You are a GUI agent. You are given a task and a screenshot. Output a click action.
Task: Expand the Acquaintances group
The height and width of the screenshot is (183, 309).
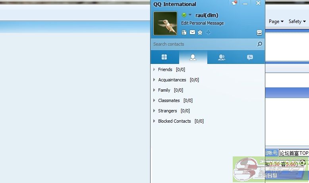pyautogui.click(x=154, y=79)
